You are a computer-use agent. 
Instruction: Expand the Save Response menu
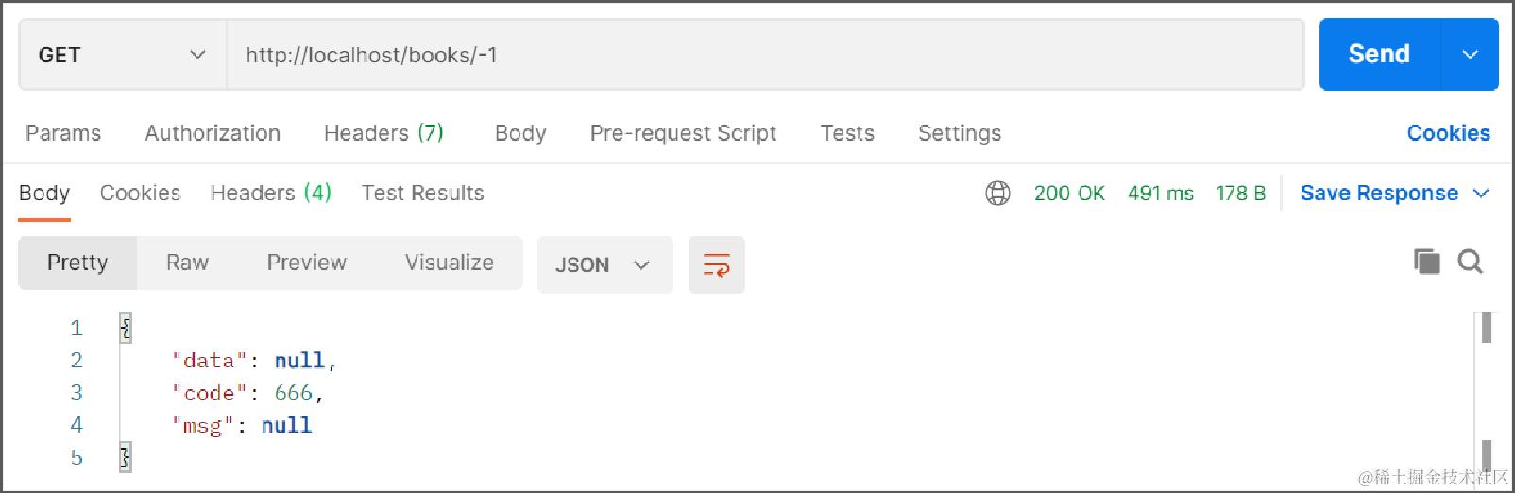pyautogui.click(x=1393, y=194)
